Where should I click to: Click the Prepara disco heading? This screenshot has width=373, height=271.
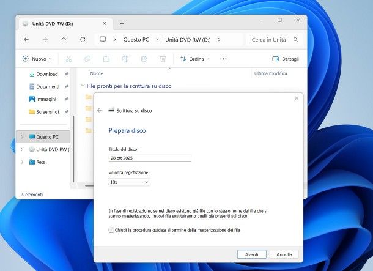(x=127, y=130)
